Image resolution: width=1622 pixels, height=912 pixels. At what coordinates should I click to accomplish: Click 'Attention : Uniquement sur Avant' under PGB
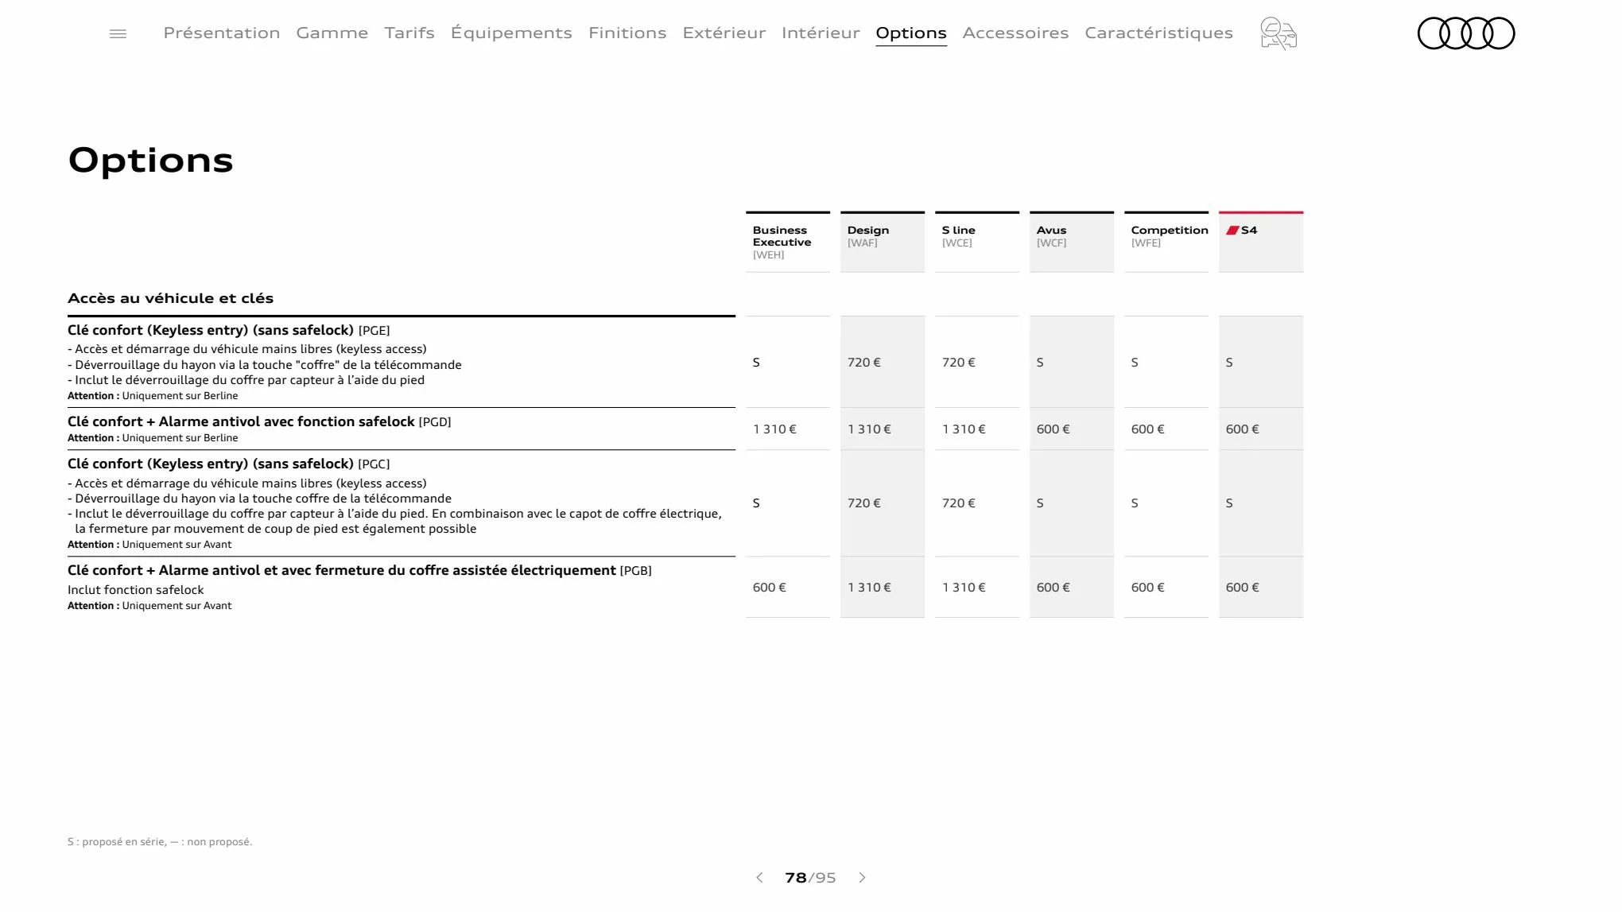pyautogui.click(x=149, y=606)
